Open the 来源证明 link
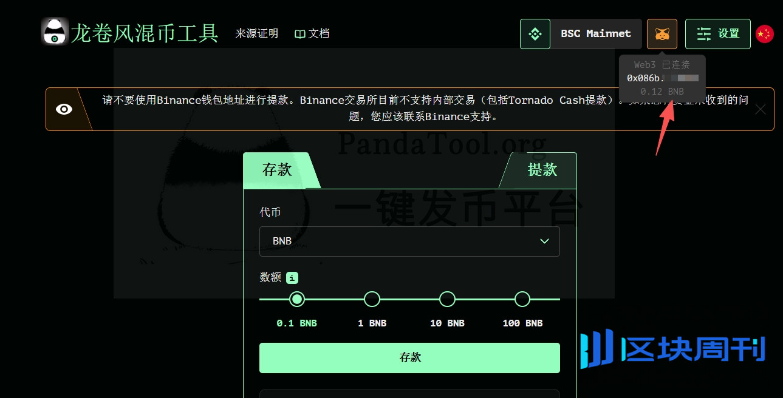 click(x=256, y=34)
